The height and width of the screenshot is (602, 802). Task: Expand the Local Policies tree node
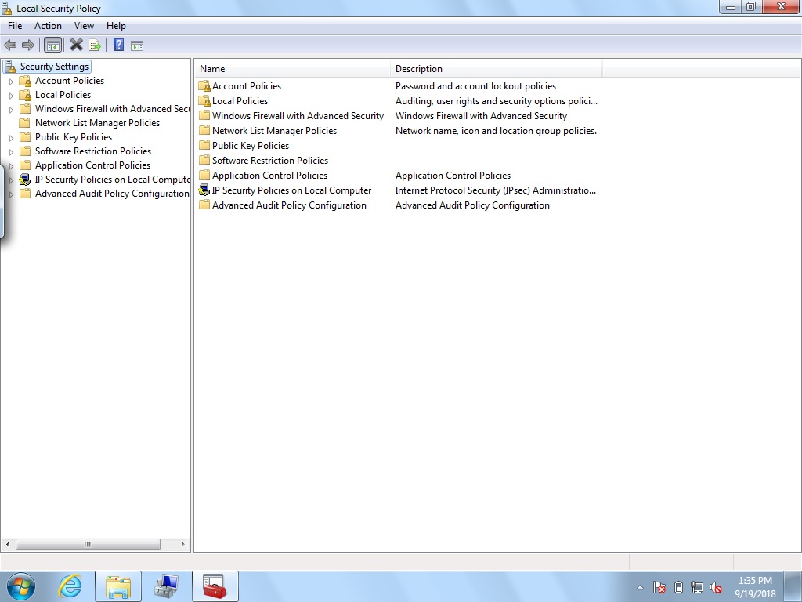[10, 95]
